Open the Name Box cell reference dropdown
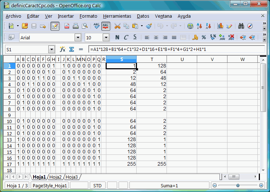Image resolution: width=270 pixels, height=192 pixels. 52,50
